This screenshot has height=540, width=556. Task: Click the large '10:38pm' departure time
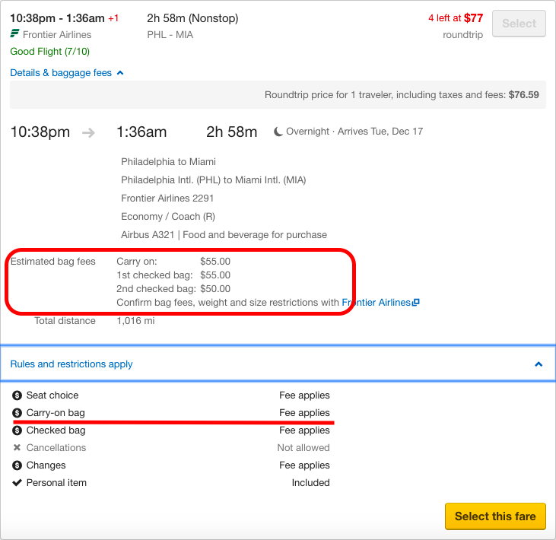click(40, 132)
